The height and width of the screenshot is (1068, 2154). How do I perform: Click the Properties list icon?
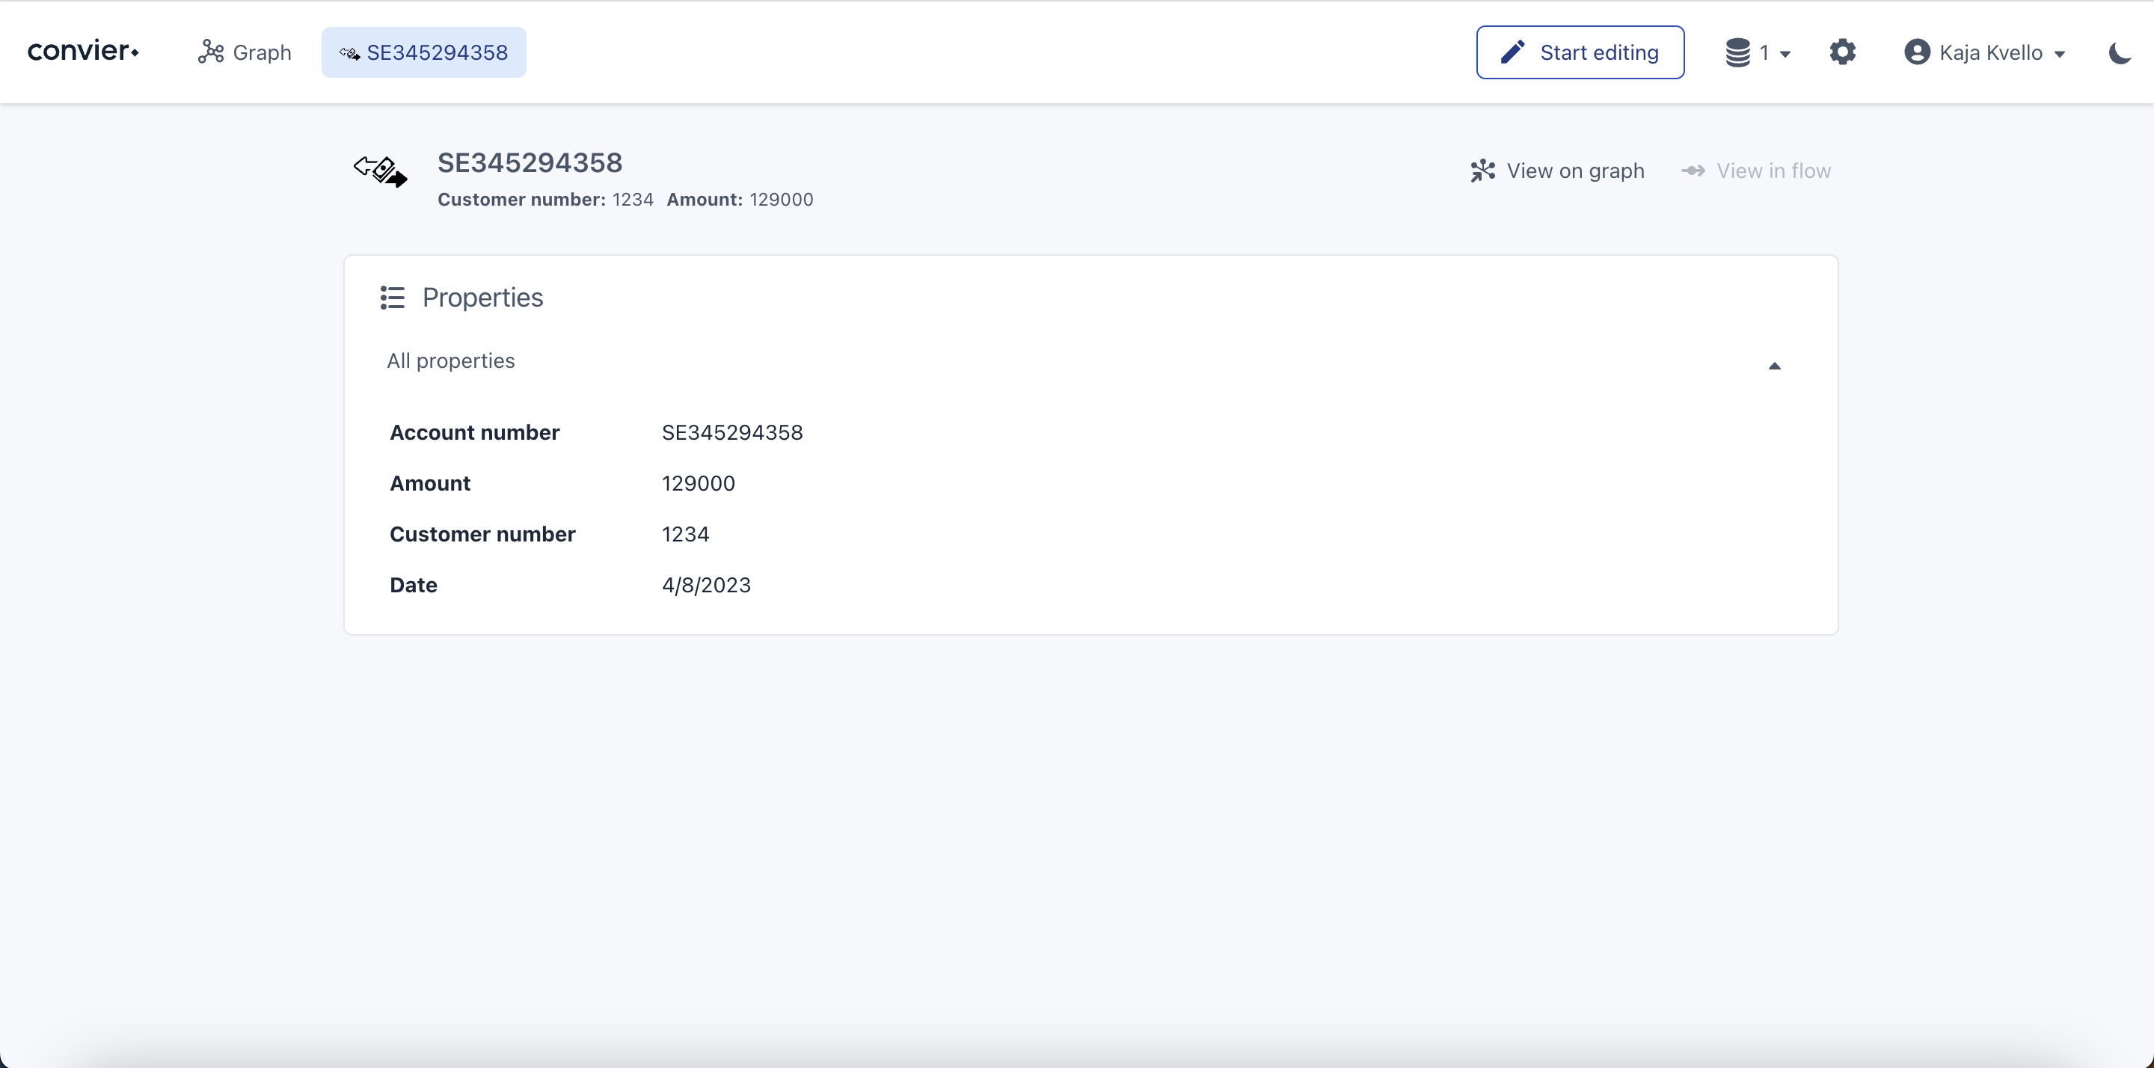tap(392, 297)
